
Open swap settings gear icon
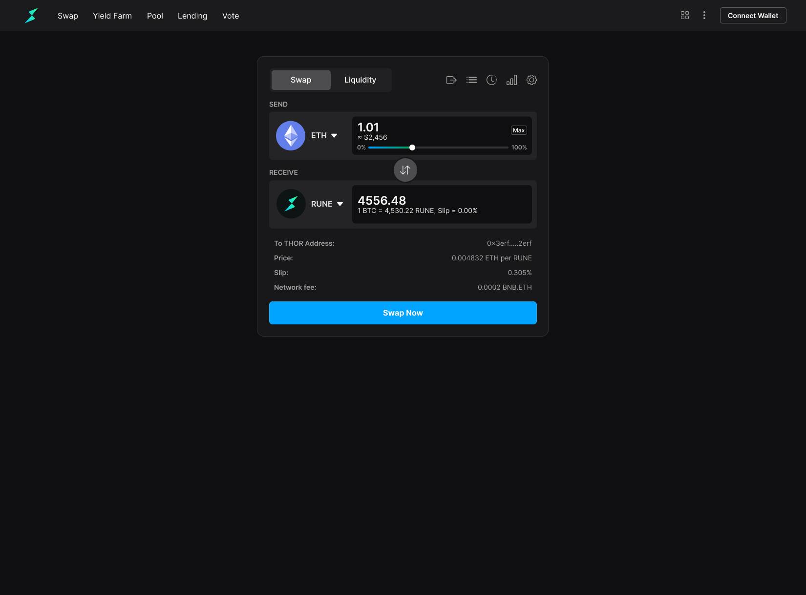point(531,80)
